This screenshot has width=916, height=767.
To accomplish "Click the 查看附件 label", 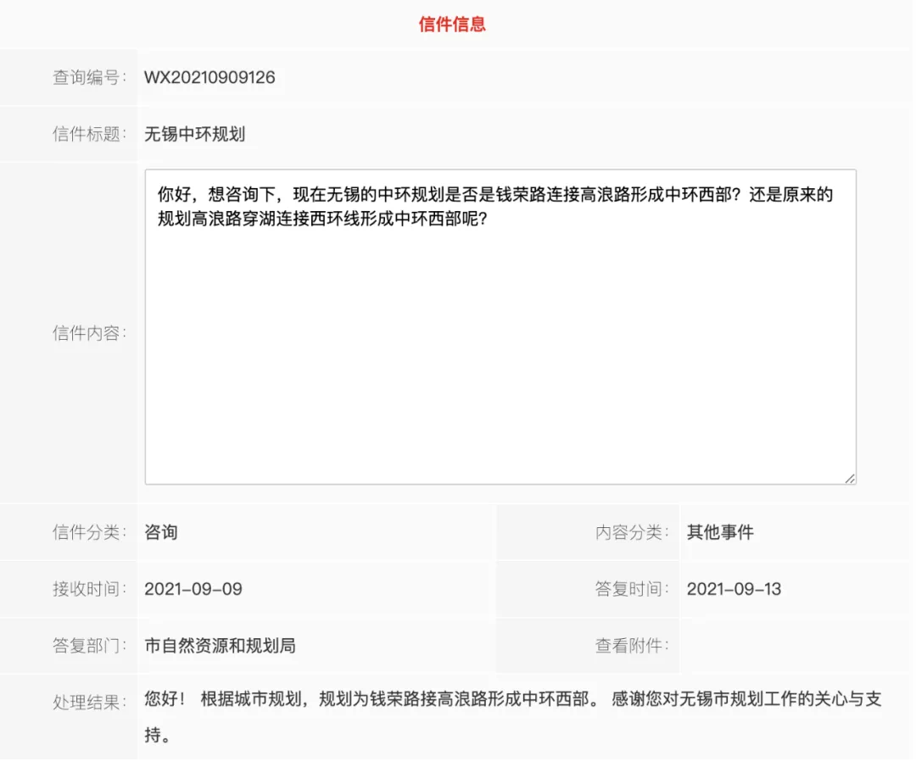I will [x=631, y=646].
